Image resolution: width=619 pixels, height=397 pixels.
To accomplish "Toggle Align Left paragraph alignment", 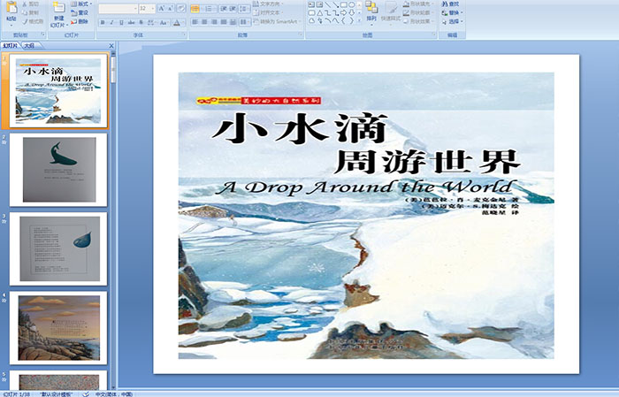I will (195, 22).
